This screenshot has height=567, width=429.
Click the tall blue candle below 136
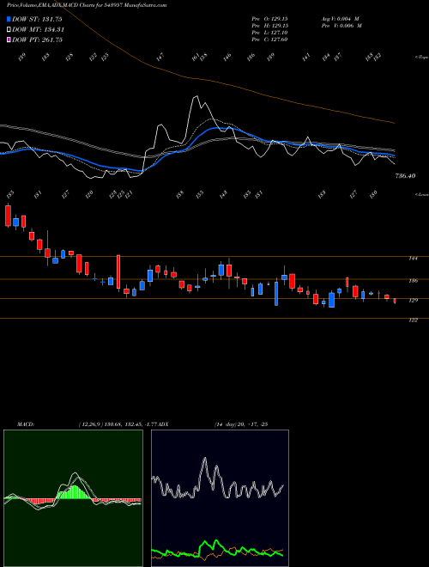(276, 293)
